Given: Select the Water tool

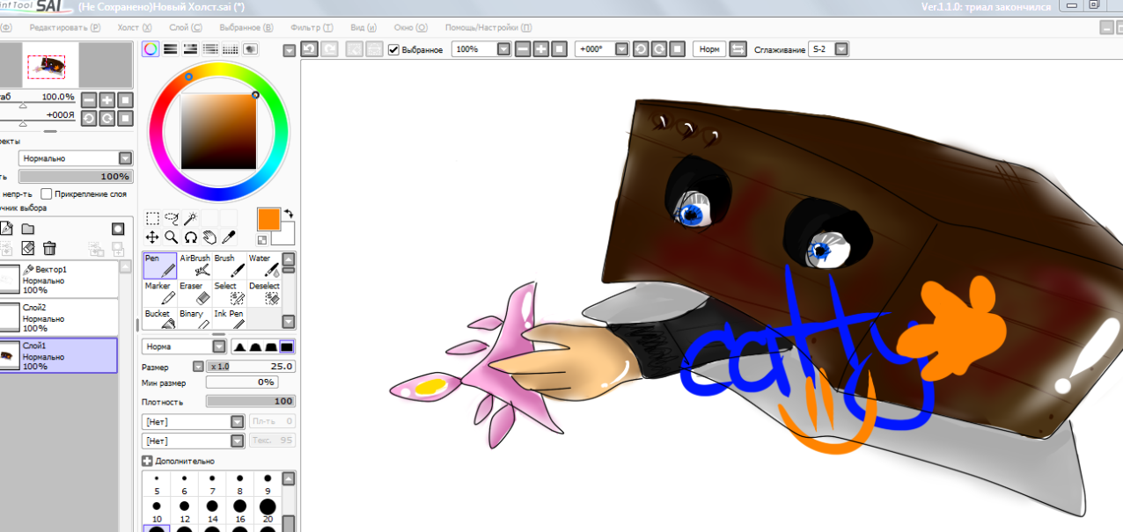Looking at the screenshot, I should (x=264, y=266).
